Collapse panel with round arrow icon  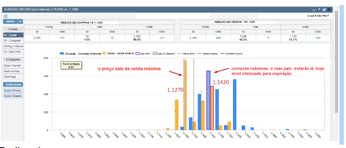pyautogui.click(x=329, y=9)
